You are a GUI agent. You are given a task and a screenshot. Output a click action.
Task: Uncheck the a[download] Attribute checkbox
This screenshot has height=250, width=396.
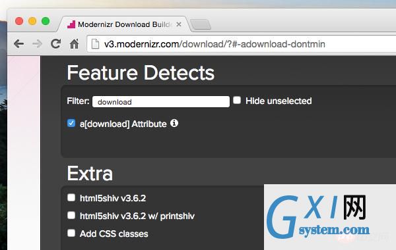[x=71, y=123]
